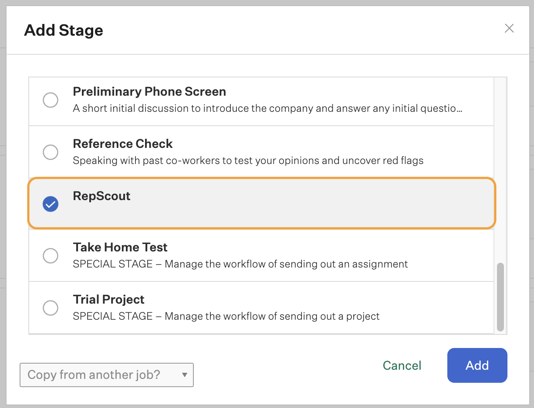Click the stage list scrollbar thumb
This screenshot has height=408, width=534.
coord(500,297)
